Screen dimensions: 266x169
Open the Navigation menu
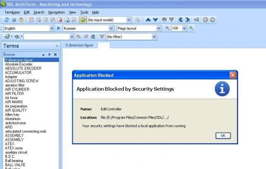click(57, 12)
